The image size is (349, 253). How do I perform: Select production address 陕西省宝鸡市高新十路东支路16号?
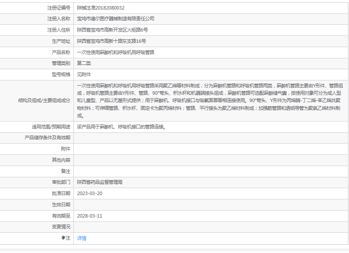(x=111, y=41)
